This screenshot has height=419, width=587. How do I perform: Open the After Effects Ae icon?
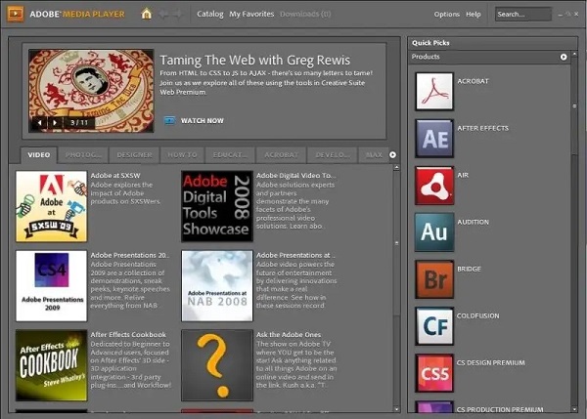point(434,139)
